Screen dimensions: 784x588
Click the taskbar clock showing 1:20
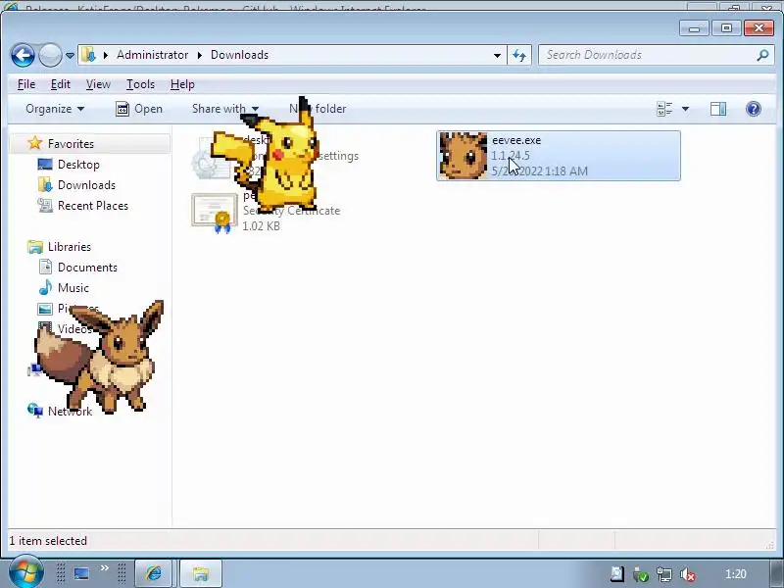click(736, 574)
